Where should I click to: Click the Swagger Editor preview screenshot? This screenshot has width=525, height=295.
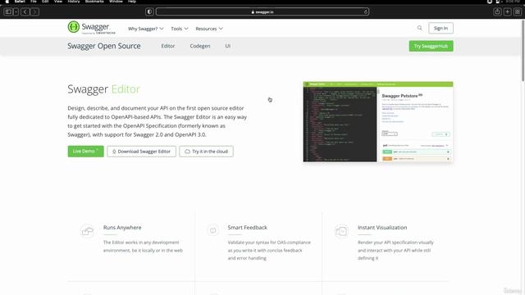point(378,122)
